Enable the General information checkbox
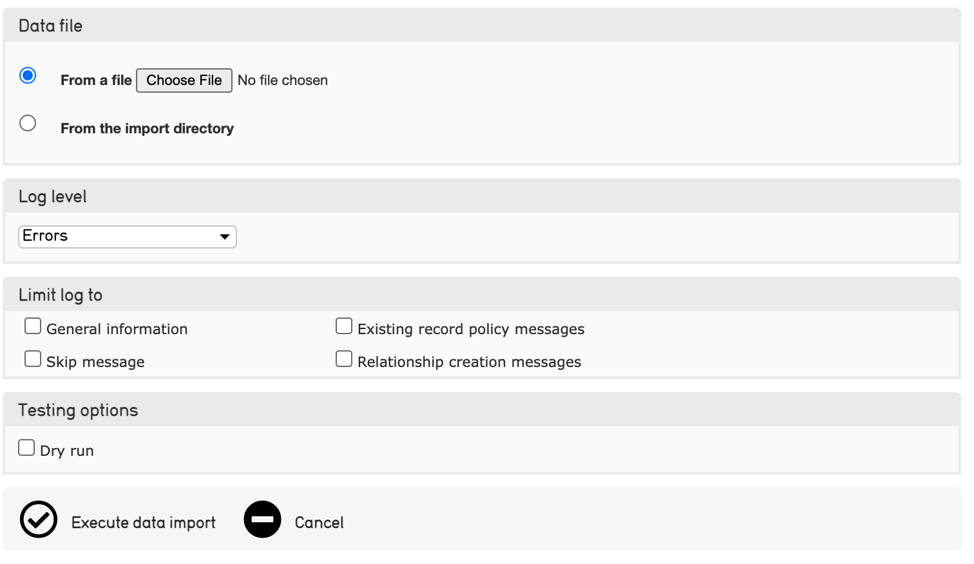Image resolution: width=974 pixels, height=564 pixels. click(33, 326)
